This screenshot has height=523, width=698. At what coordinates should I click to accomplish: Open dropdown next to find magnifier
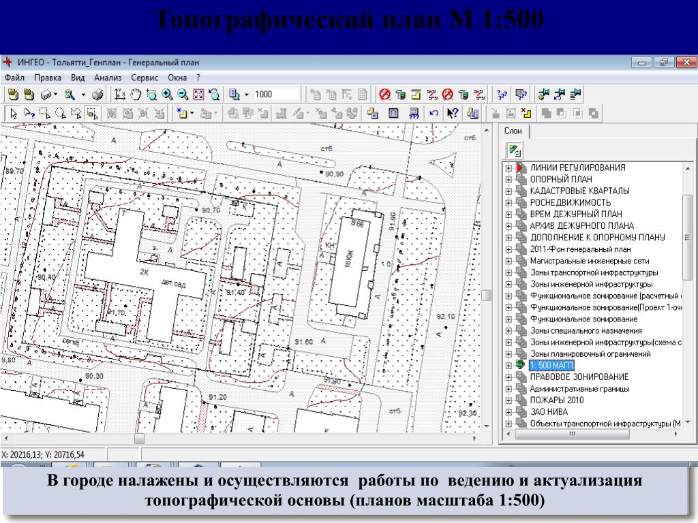tap(83, 95)
